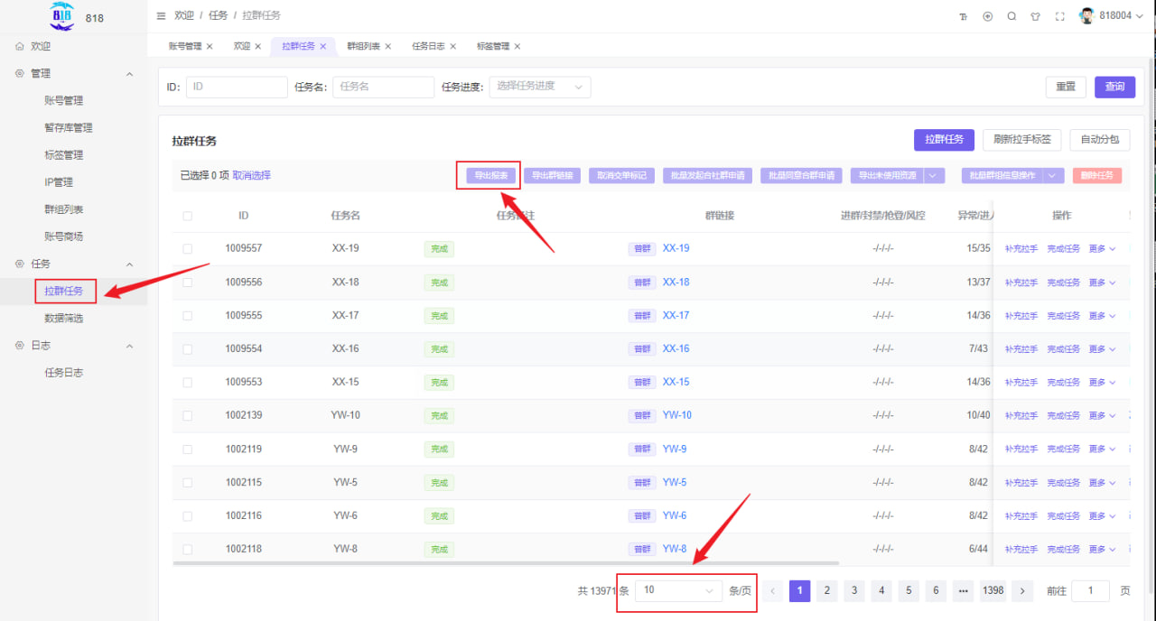Focus the ID filter input field

[x=237, y=87]
